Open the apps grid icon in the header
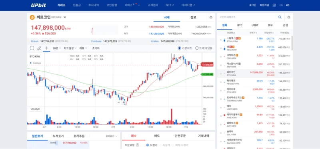Viewport: 320px width, 149px height. [274, 5]
